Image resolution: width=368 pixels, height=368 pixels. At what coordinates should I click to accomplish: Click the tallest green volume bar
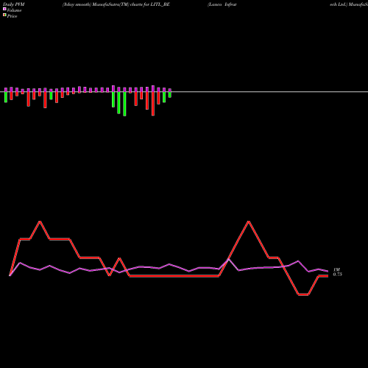click(x=124, y=104)
